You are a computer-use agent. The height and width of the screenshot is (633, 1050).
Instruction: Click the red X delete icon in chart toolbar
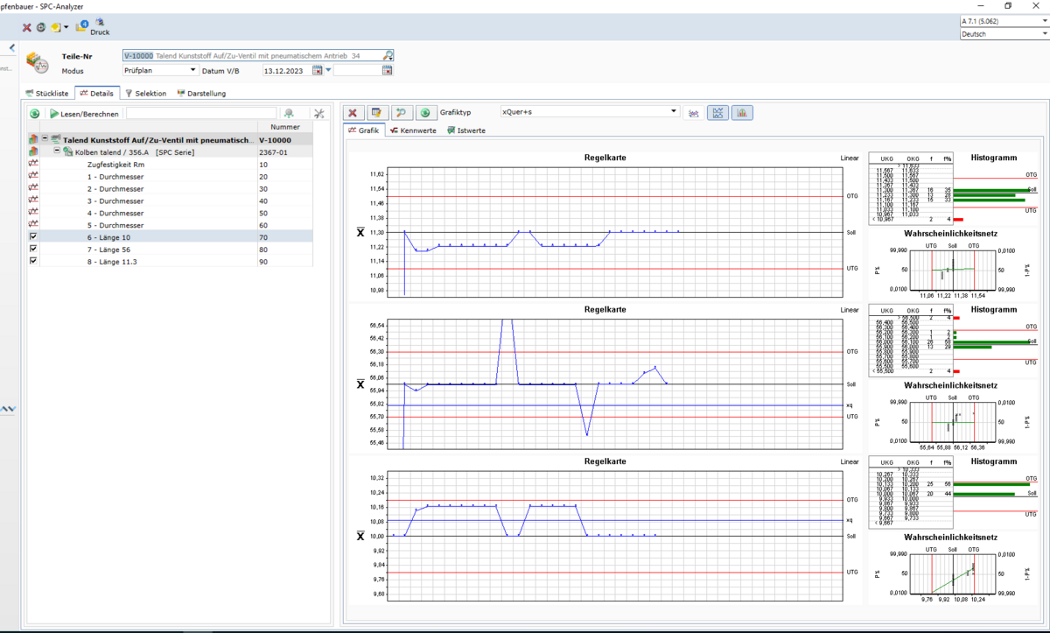coord(353,113)
